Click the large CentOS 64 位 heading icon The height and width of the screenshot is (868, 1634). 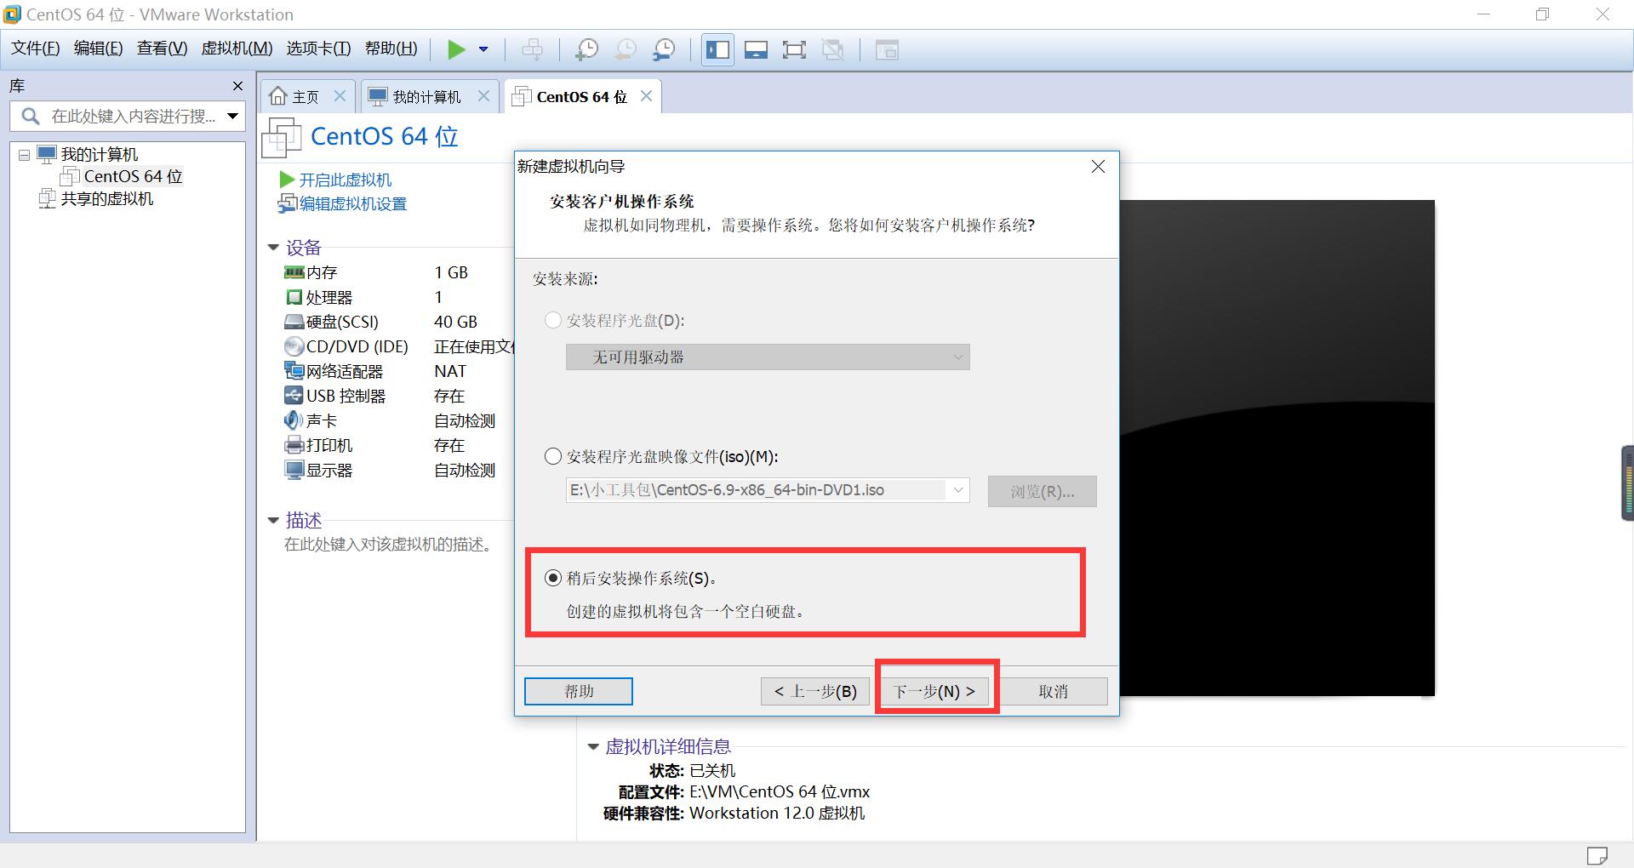pyautogui.click(x=282, y=137)
